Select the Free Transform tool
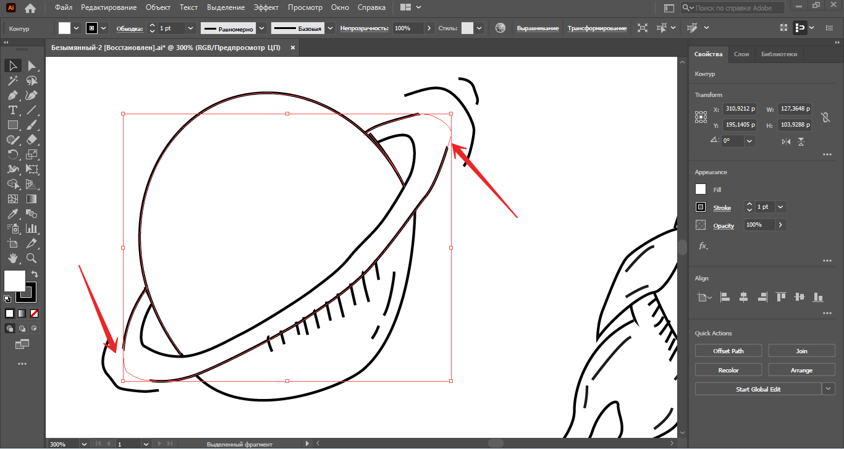844x449 pixels. (x=32, y=169)
